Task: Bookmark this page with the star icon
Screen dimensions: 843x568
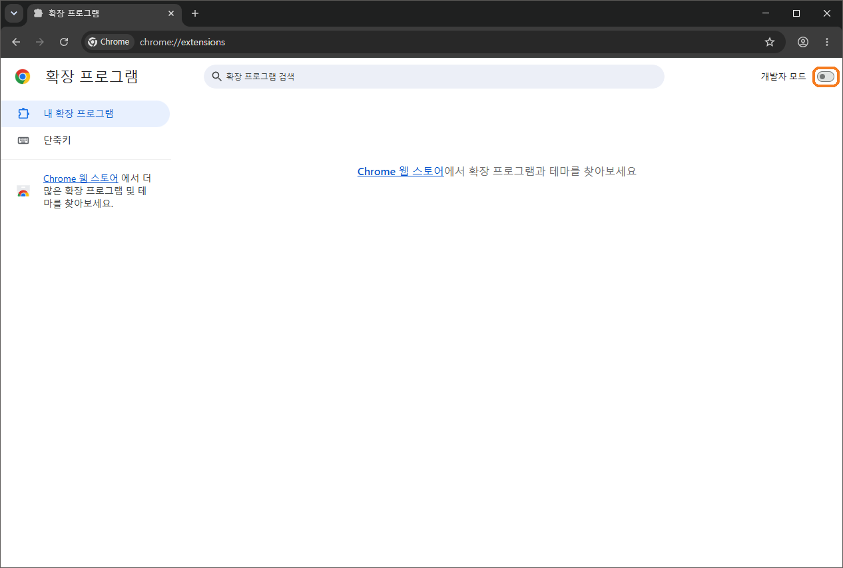Action: [x=770, y=42]
